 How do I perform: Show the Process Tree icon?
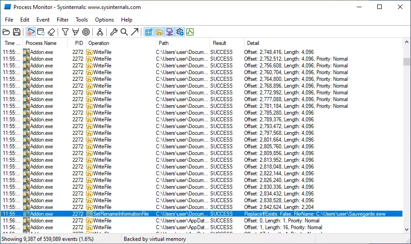(x=100, y=32)
